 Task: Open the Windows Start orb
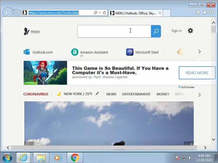7,158
